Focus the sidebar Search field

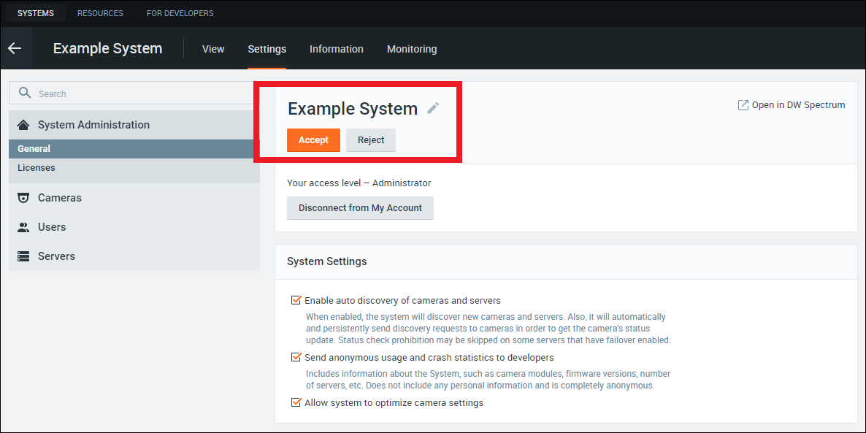[x=139, y=93]
